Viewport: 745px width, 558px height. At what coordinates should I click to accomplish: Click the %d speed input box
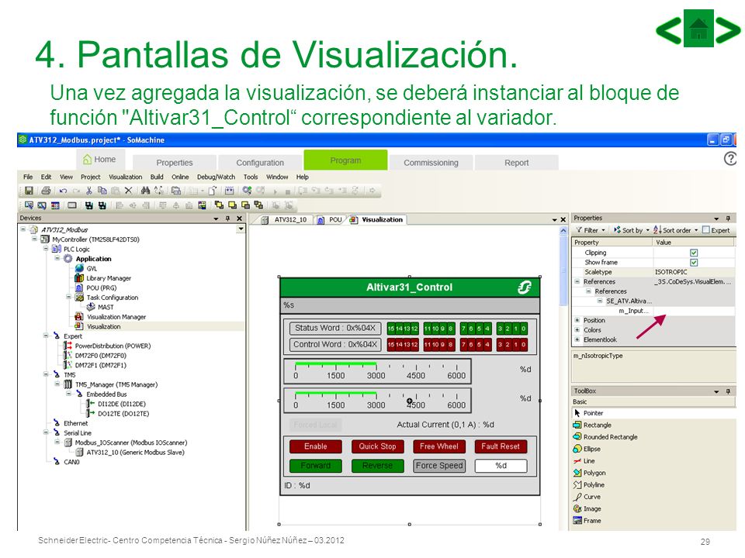501,466
